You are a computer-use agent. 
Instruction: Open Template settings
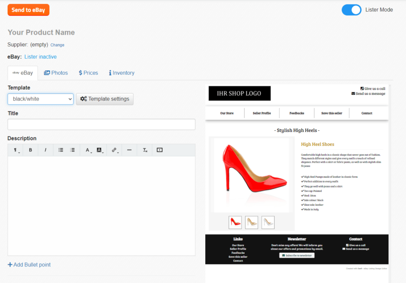coord(105,99)
